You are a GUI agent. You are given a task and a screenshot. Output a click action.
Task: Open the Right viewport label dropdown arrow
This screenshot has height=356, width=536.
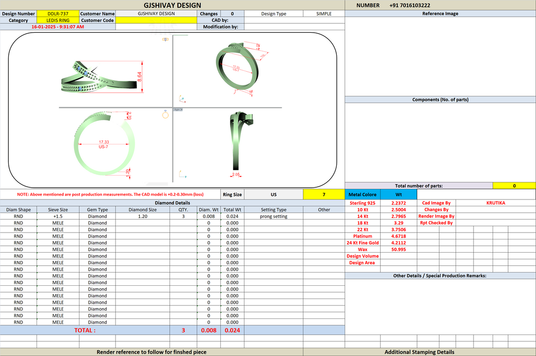pyautogui.click(x=182, y=110)
